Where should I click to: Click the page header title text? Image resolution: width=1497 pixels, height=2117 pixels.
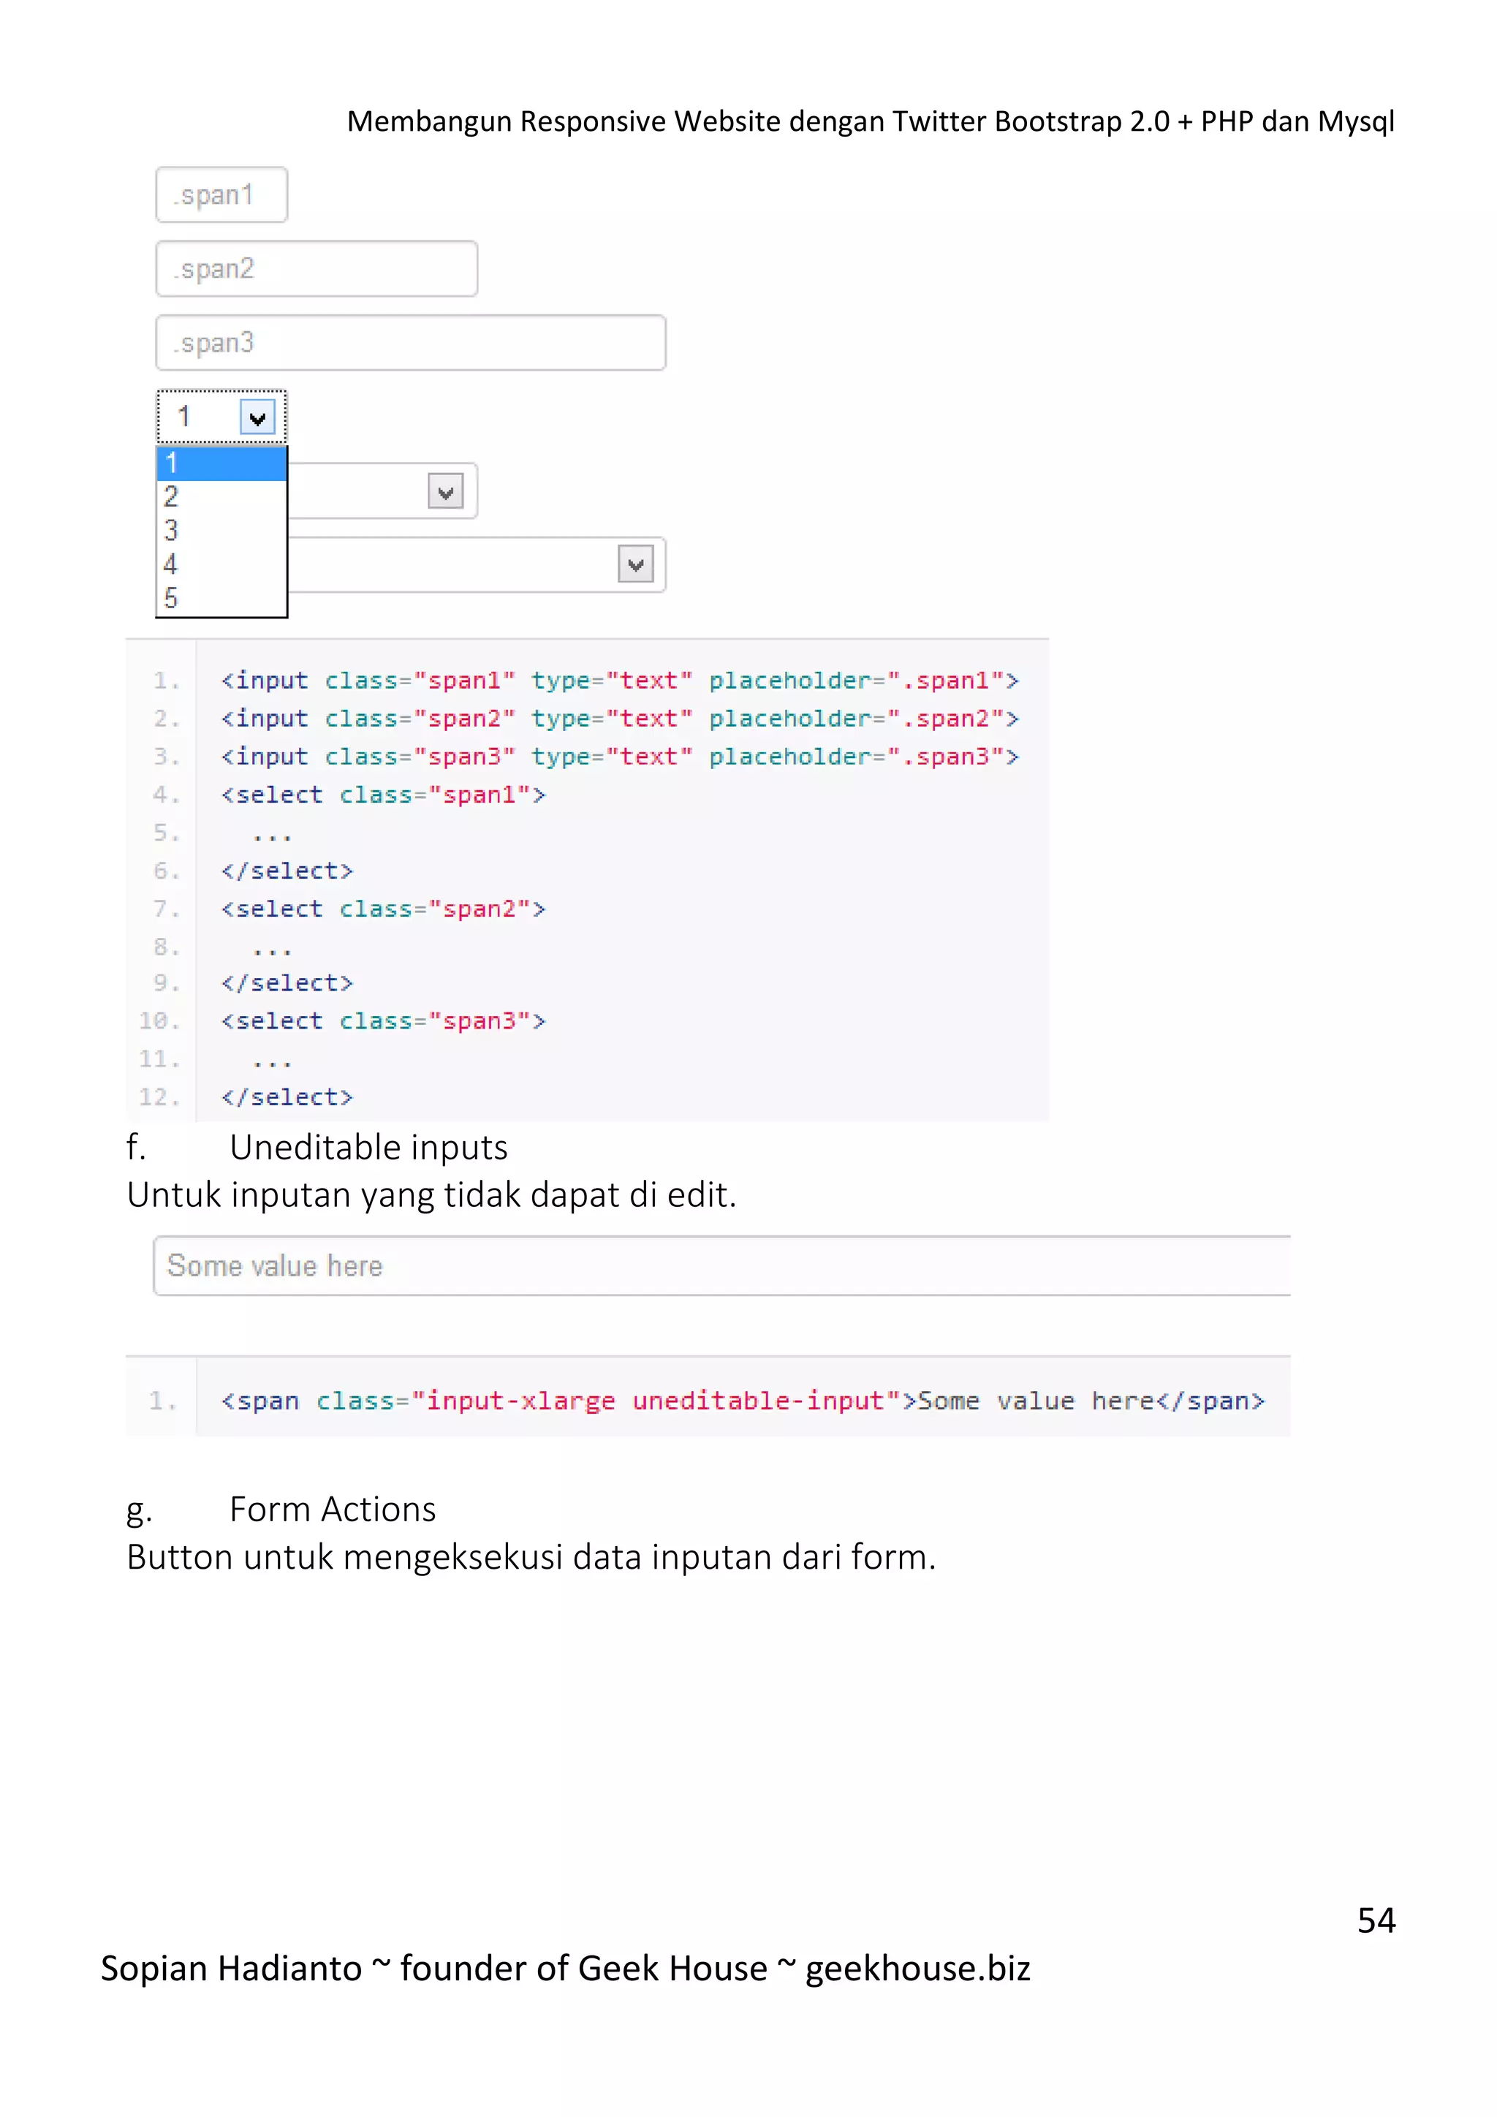pyautogui.click(x=870, y=121)
